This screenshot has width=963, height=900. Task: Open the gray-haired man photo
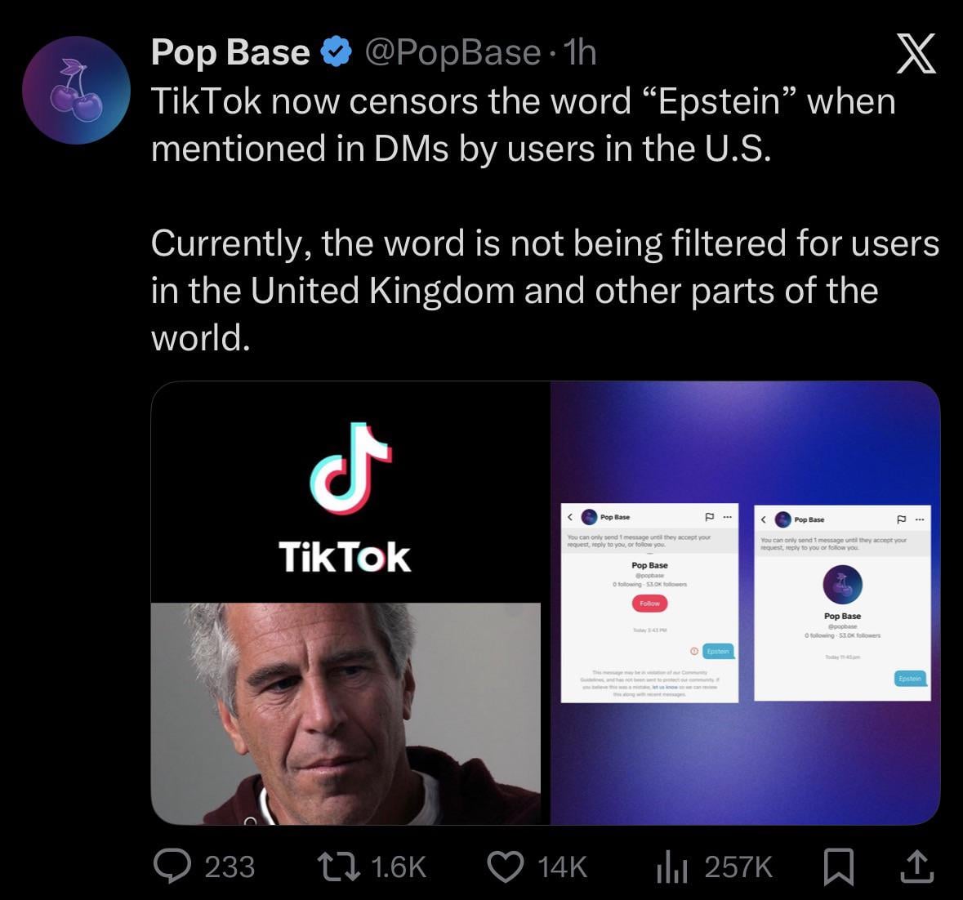pyautogui.click(x=346, y=713)
